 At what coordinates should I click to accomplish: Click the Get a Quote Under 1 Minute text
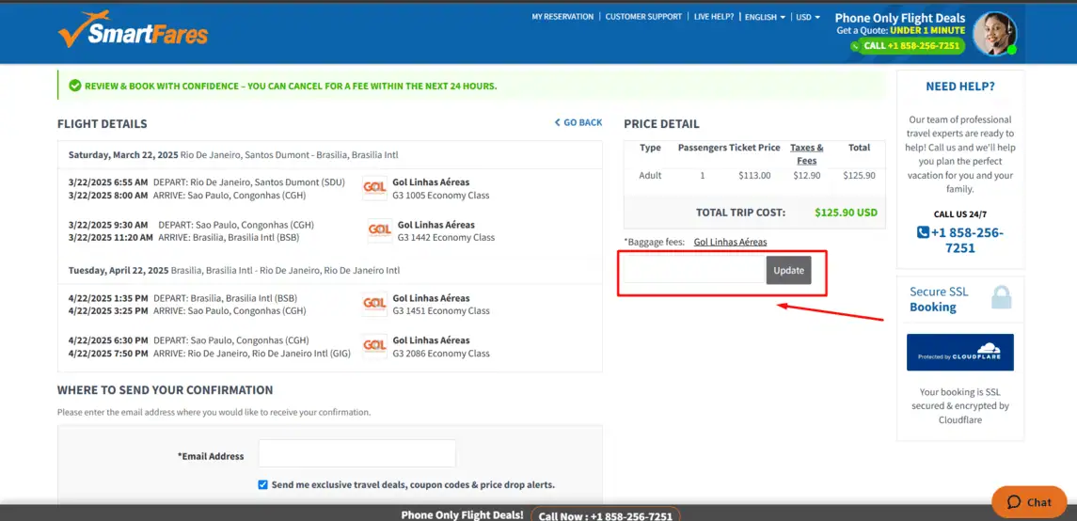(x=900, y=30)
